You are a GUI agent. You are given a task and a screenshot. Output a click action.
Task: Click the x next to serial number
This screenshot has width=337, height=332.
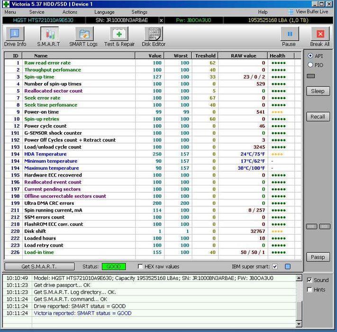tap(161, 20)
